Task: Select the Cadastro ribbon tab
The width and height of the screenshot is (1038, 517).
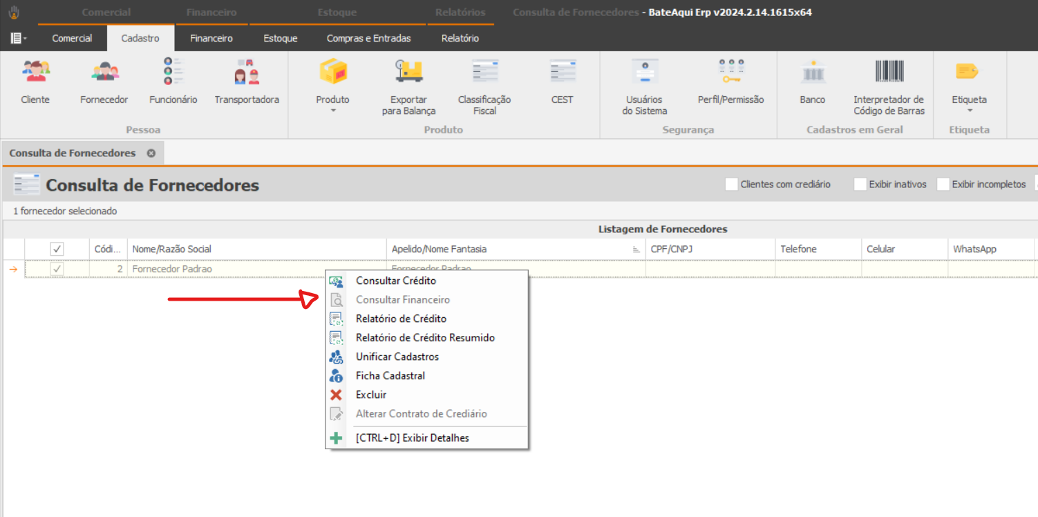Action: click(140, 39)
